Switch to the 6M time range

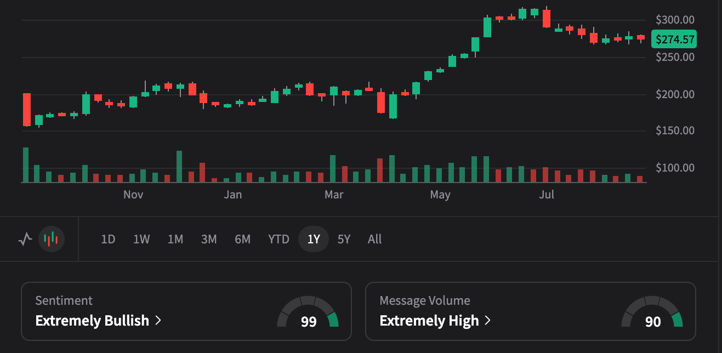point(242,240)
